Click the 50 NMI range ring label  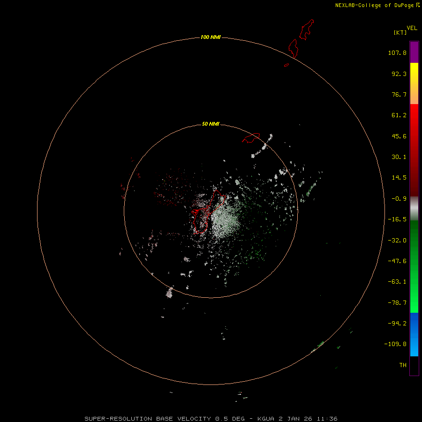tap(211, 124)
